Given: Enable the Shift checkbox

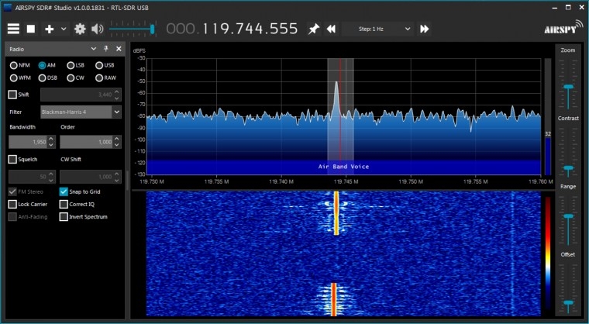Looking at the screenshot, I should pyautogui.click(x=12, y=95).
